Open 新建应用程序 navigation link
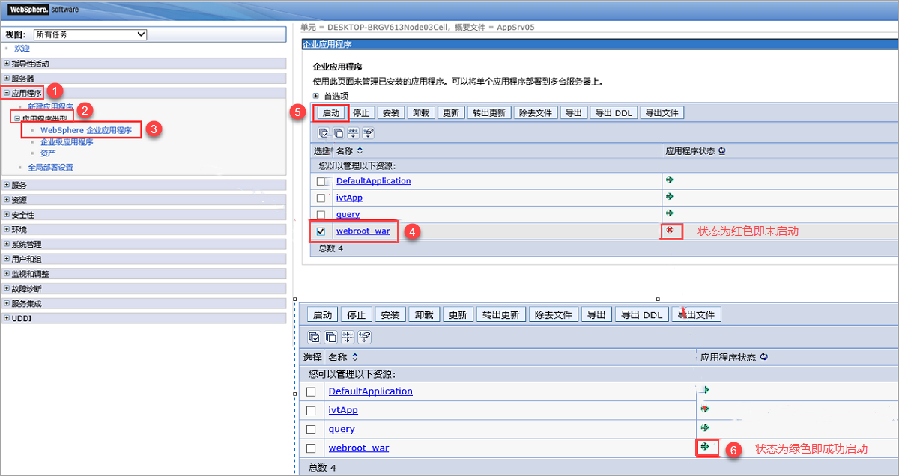 [x=50, y=107]
